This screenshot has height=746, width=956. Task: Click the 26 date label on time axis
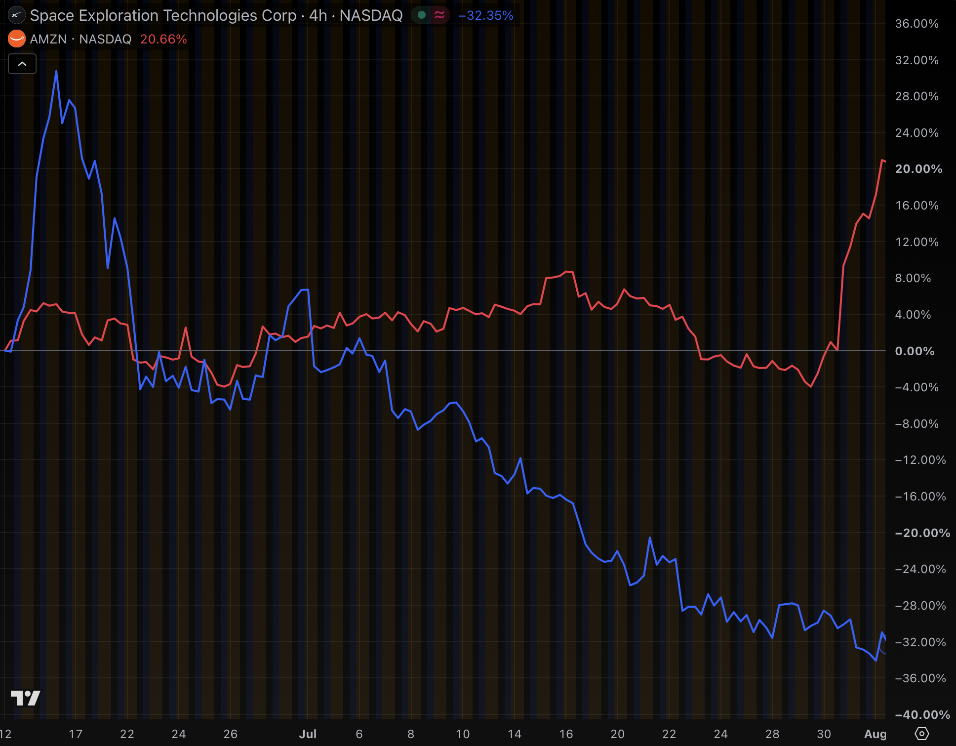(231, 734)
